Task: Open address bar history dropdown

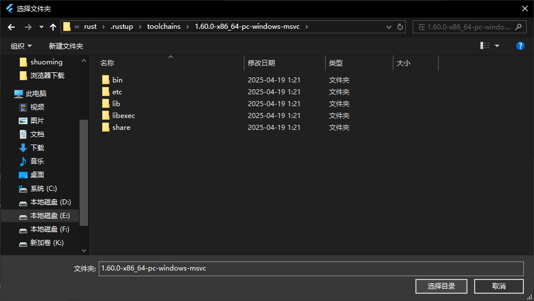Action: [388, 27]
